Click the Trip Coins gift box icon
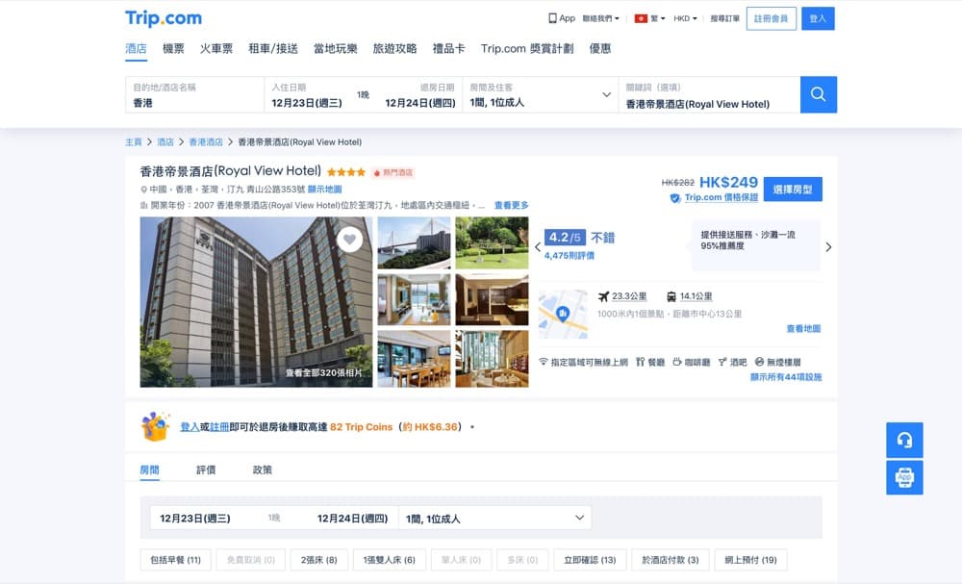This screenshot has height=584, width=962. pos(155,426)
